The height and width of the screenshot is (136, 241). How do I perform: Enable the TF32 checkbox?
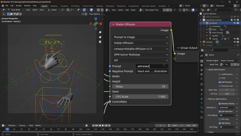(220, 78)
